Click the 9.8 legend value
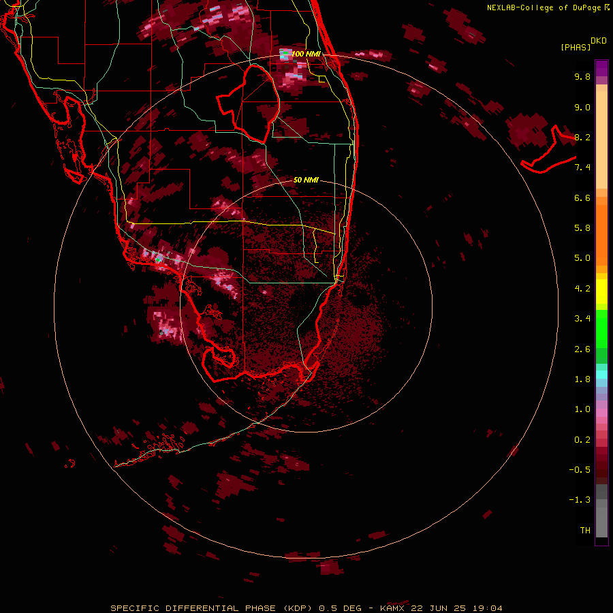This screenshot has width=613, height=613. pos(582,76)
